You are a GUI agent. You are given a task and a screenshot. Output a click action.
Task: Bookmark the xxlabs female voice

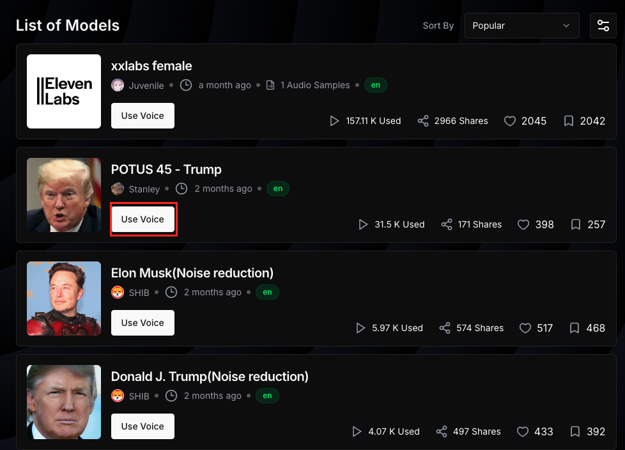[569, 121]
